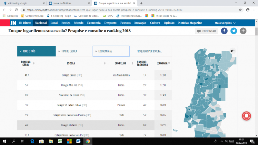The height and width of the screenshot is (145, 258).
Task: Click the page vertical scrollbar thumb
Action: pos(256,31)
